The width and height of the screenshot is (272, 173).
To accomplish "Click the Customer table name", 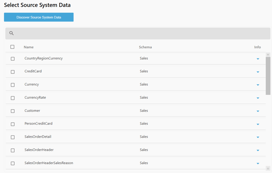I will (32, 110).
